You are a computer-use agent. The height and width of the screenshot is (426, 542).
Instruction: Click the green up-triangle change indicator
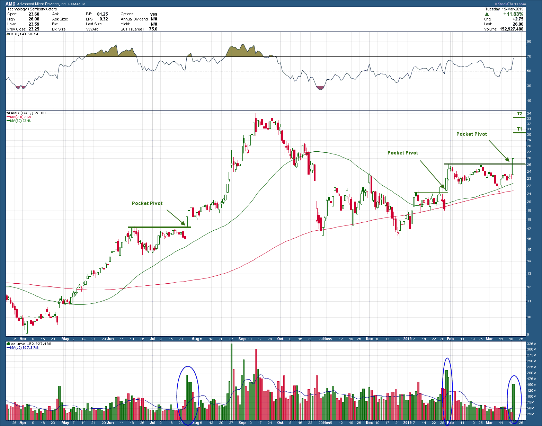[487, 14]
